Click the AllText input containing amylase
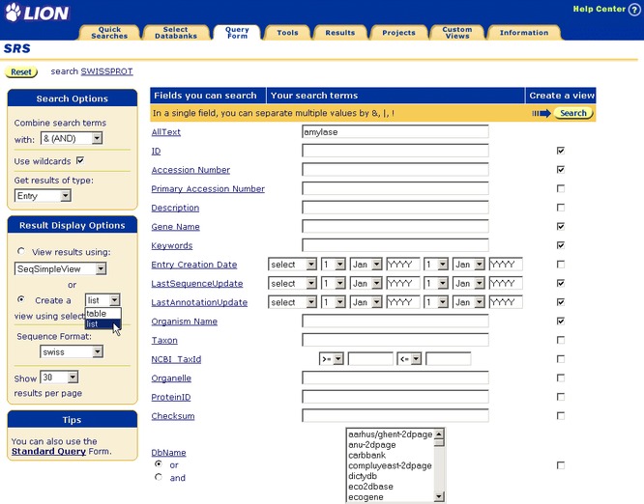The image size is (644, 504). [x=395, y=131]
